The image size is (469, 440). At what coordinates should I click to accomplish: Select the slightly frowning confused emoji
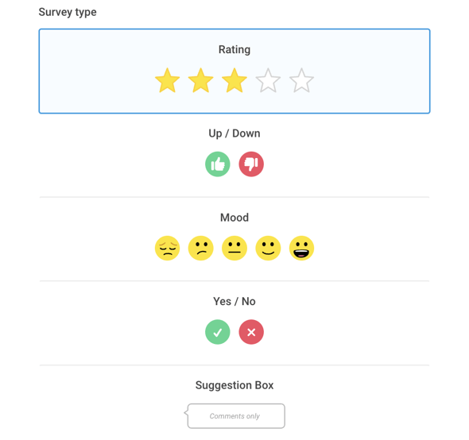pyautogui.click(x=200, y=248)
